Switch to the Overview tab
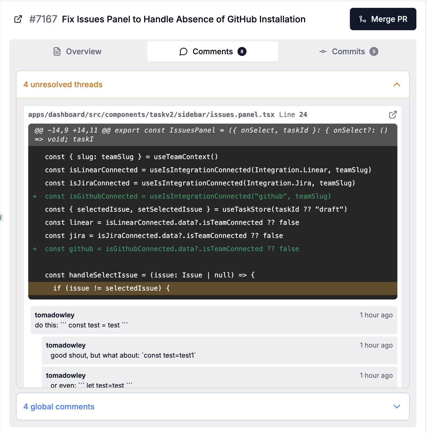427x434 pixels. (78, 51)
